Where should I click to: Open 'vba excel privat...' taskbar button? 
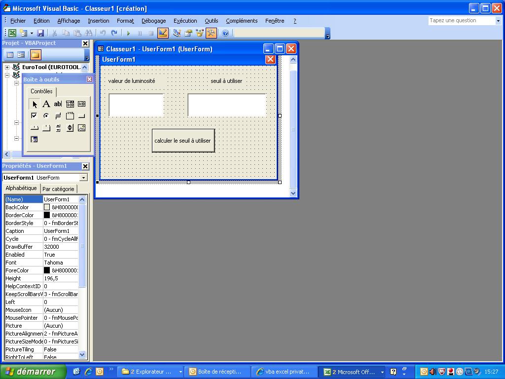tap(284, 372)
